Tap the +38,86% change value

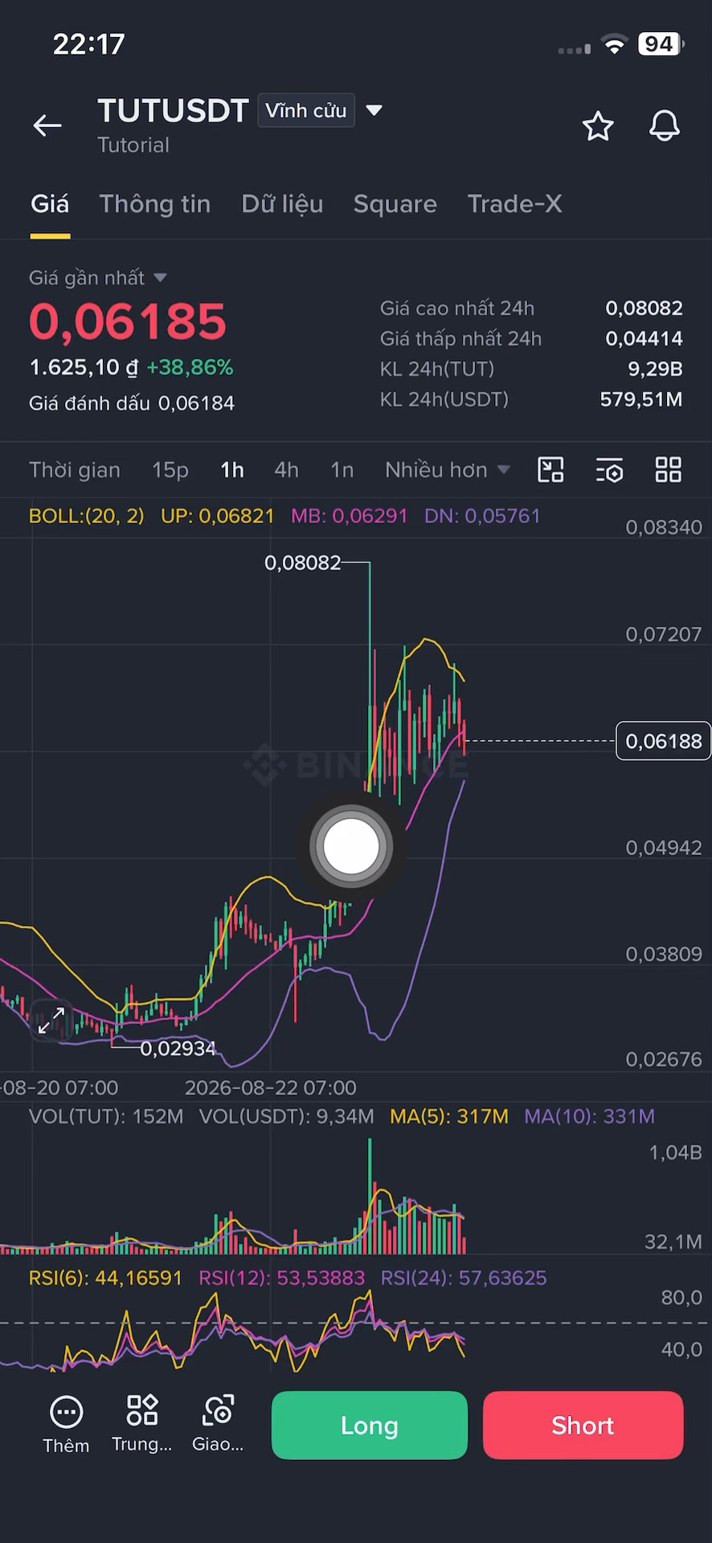point(190,367)
